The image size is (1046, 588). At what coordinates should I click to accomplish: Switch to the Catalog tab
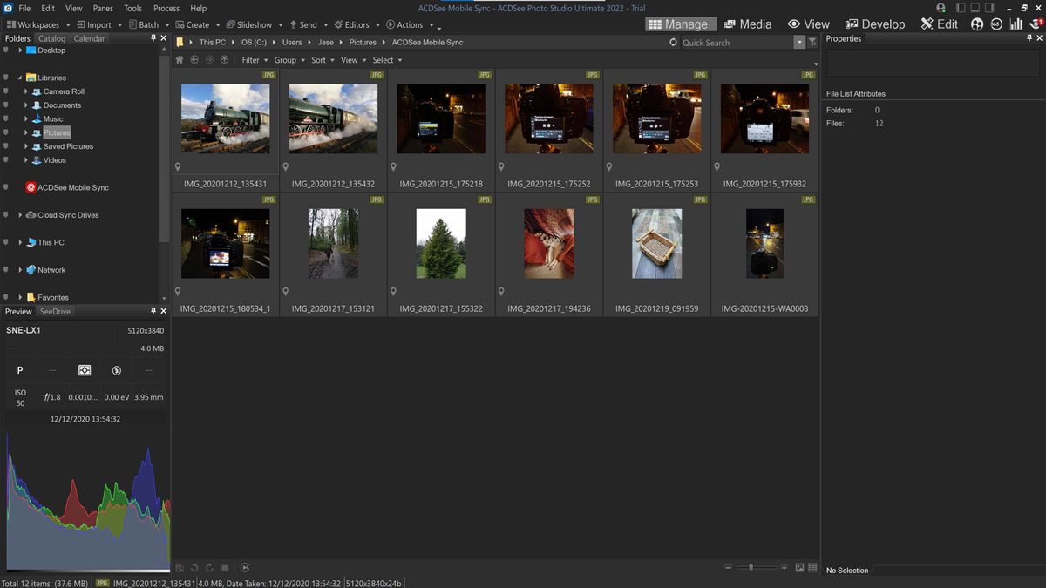click(x=51, y=38)
